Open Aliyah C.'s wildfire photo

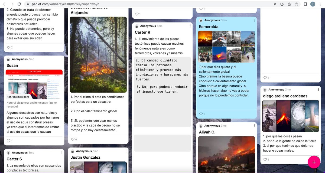226,155
